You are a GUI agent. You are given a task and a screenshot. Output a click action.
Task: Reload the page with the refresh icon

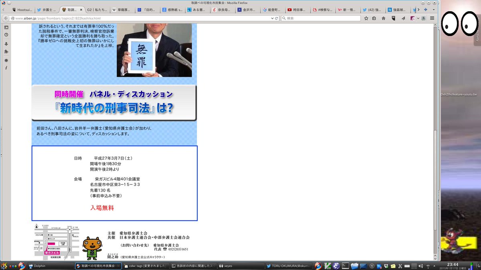tap(277, 18)
